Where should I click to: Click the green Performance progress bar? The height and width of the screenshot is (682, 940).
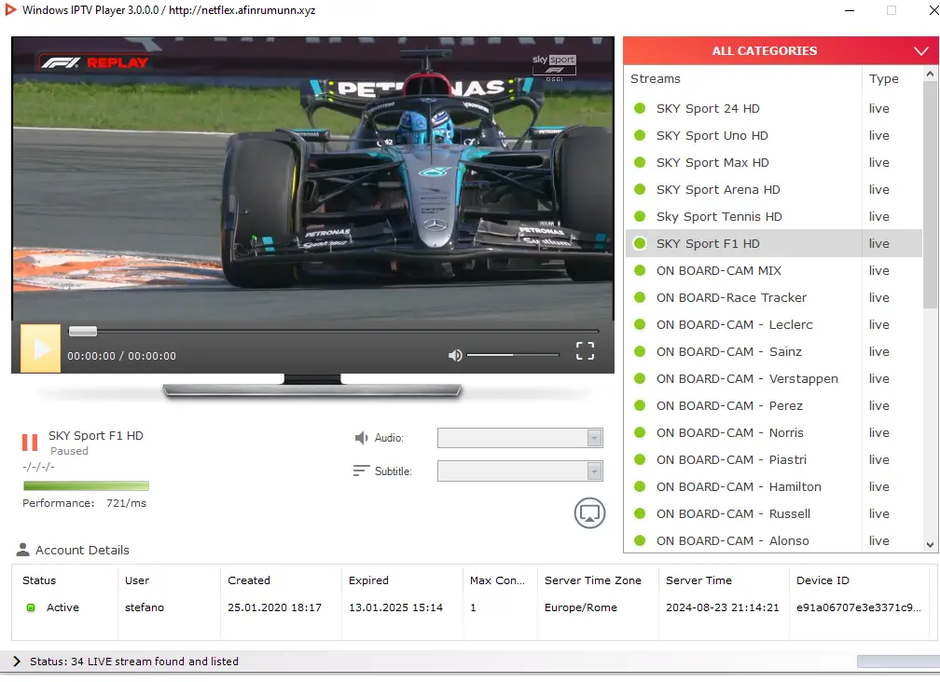point(86,485)
